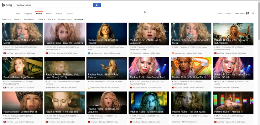Play Me Gustas Tanto [Video Oficial] thumbnail
This screenshot has height=125, width=260.
[233, 68]
